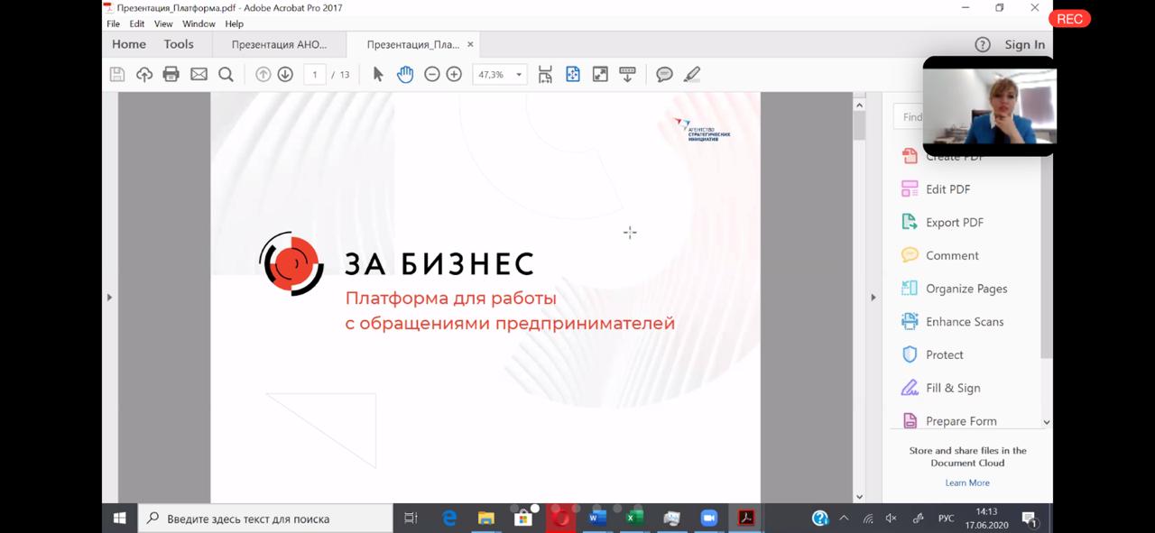Add a sticky note comment
Screen dimensions: 1155x533
click(x=665, y=75)
